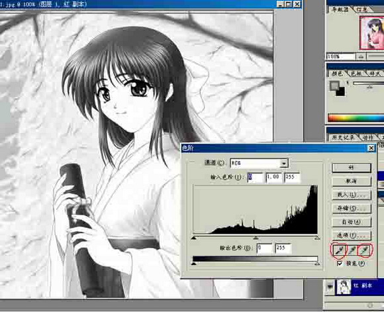Toggle the 预览(P) preview checkbox
Screen dimensions: 384x312
340,264
